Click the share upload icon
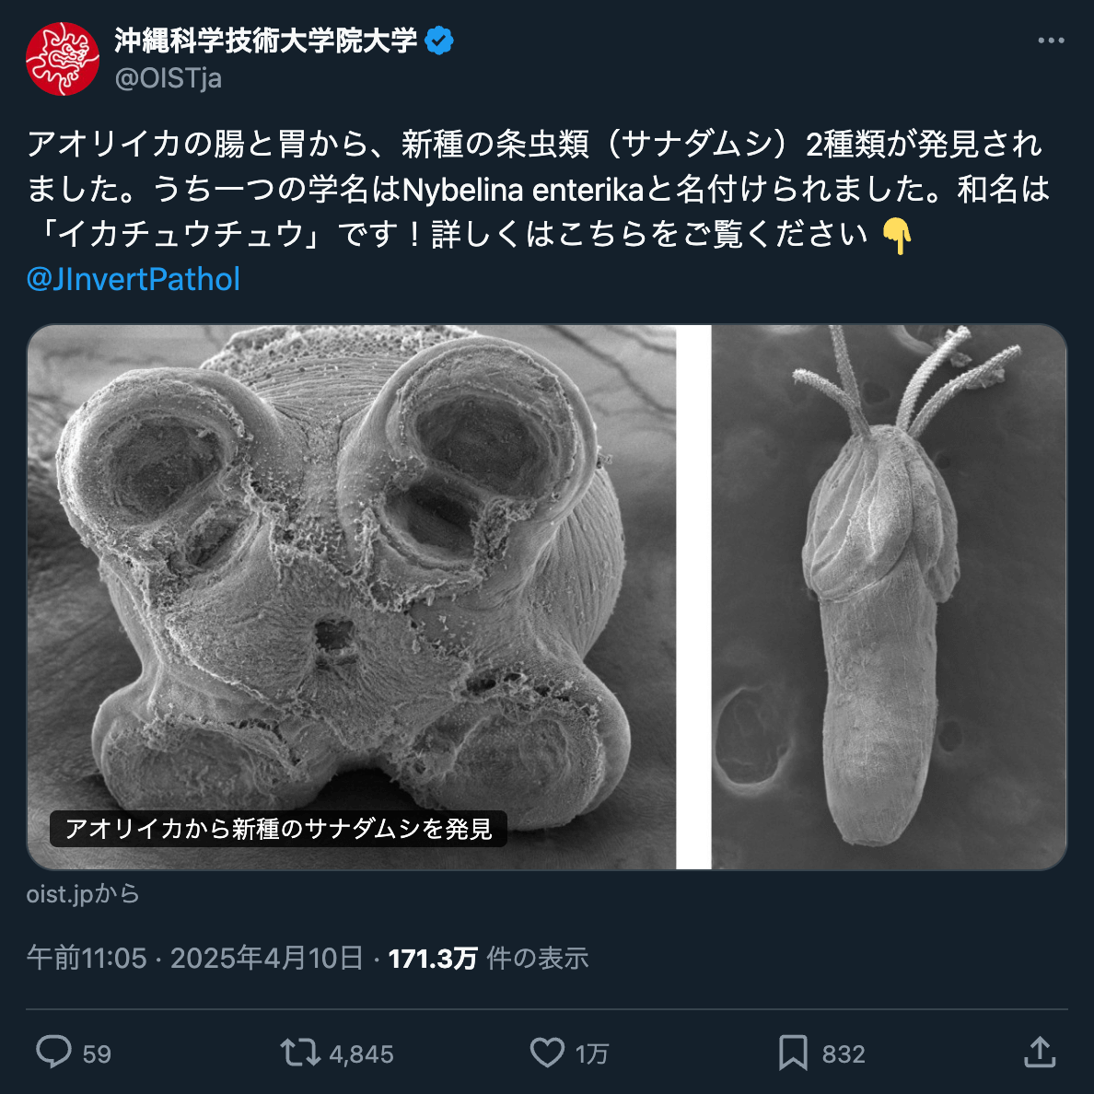1094x1094 pixels. tap(1040, 1053)
